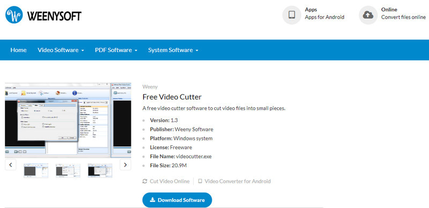Click the refresh icon beside Cut Video Online
The image size is (429, 208).
145,181
